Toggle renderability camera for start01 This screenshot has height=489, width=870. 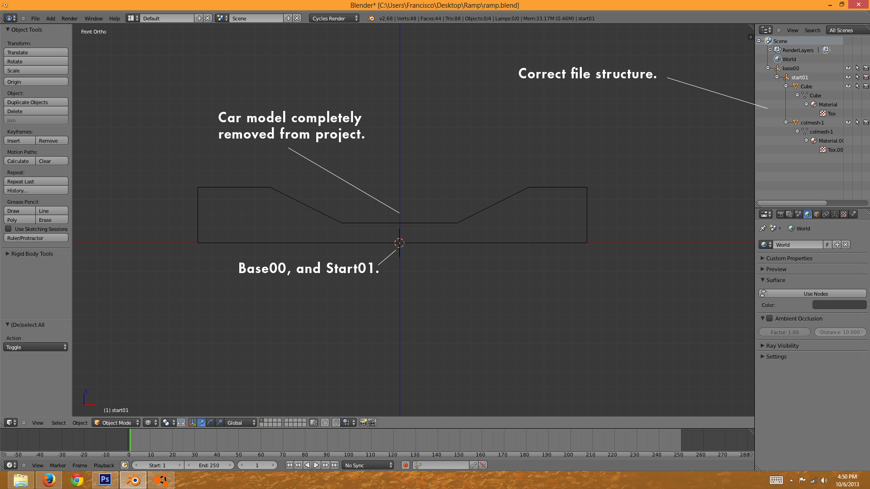pos(866,77)
